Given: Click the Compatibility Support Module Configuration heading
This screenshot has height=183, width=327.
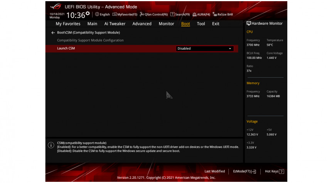Looking at the screenshot, I should pyautogui.click(x=90, y=40).
